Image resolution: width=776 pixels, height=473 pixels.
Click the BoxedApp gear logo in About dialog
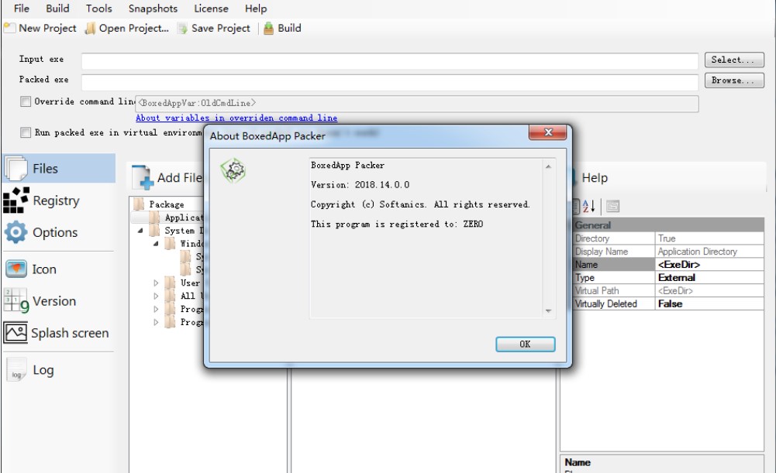click(233, 170)
